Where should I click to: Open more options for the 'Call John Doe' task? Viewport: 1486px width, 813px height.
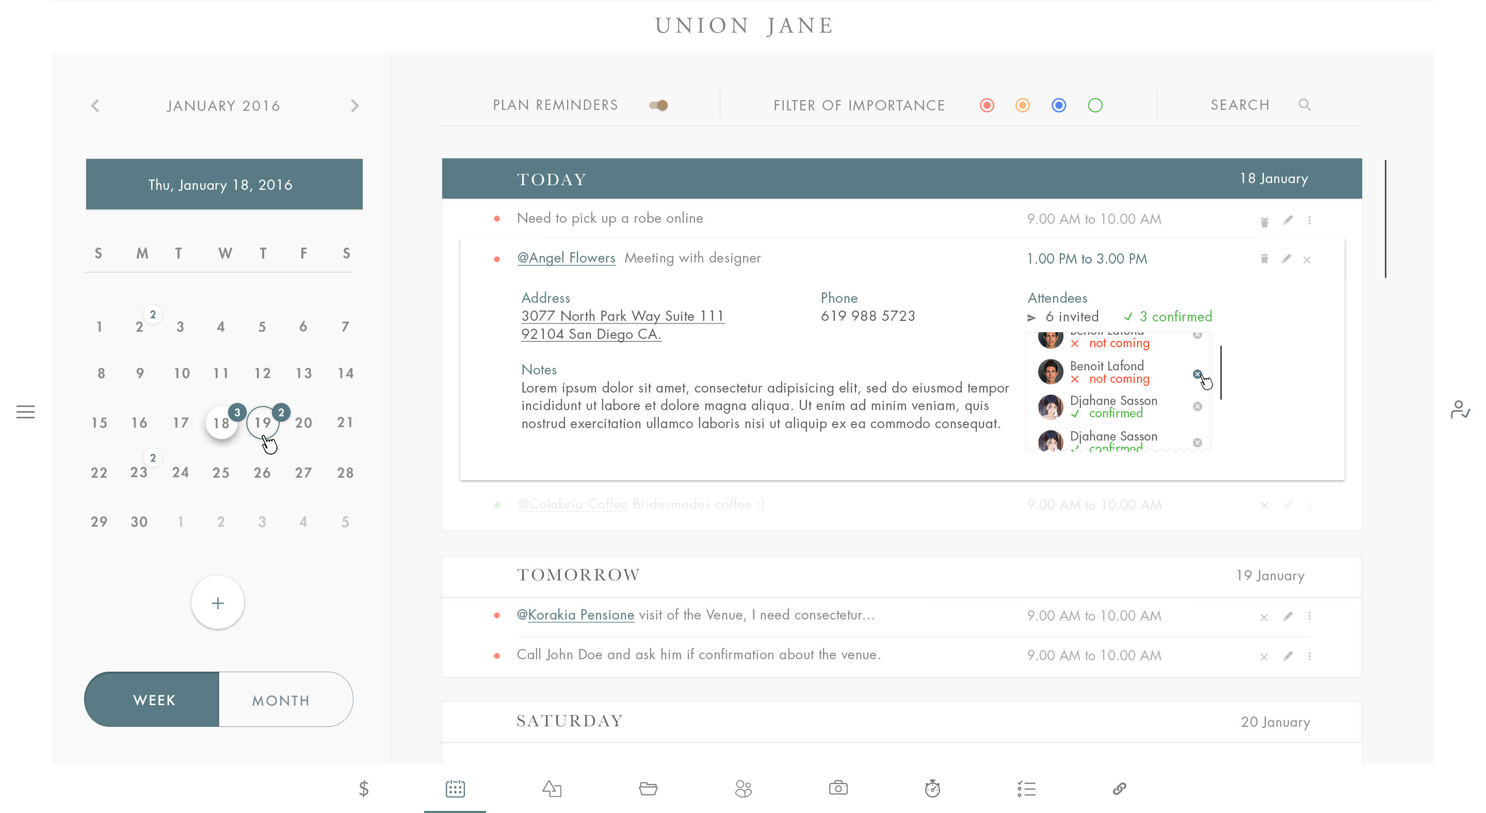(1310, 656)
